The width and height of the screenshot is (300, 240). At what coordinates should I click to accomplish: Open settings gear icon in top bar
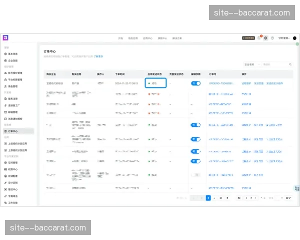click(x=266, y=37)
